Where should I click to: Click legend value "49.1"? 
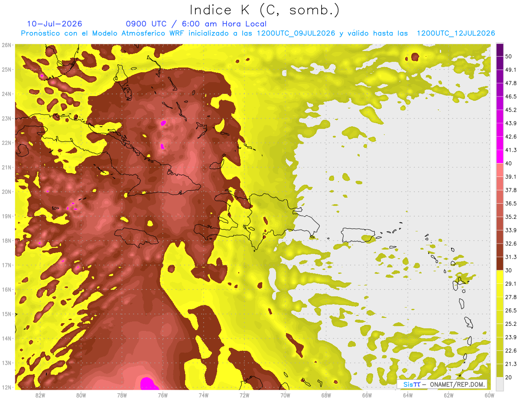[510, 70]
